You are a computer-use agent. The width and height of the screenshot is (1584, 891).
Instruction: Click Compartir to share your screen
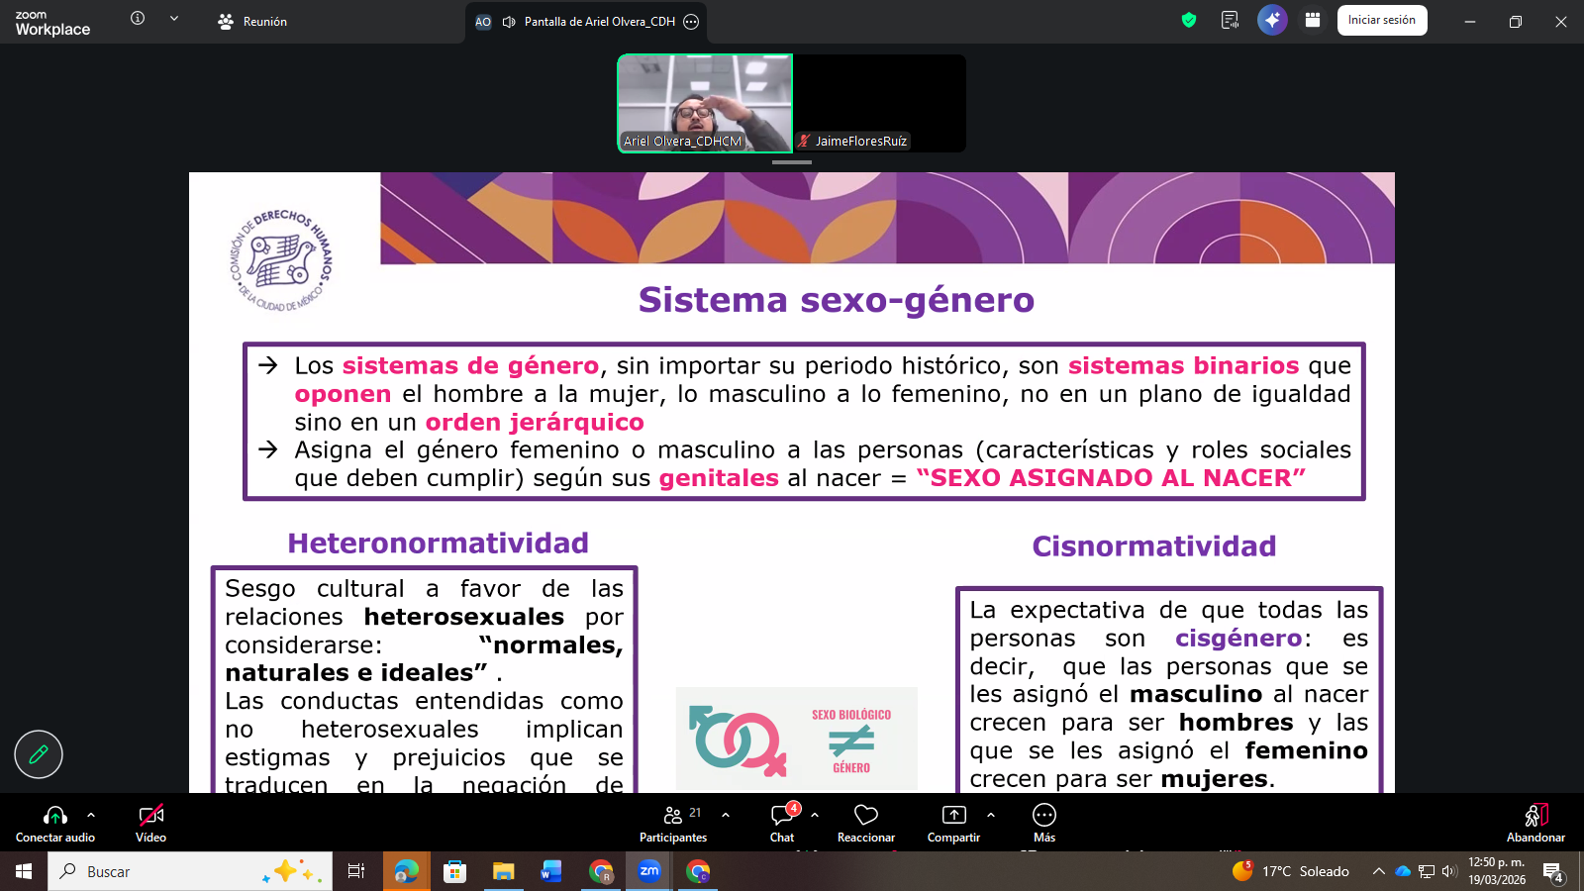[951, 823]
